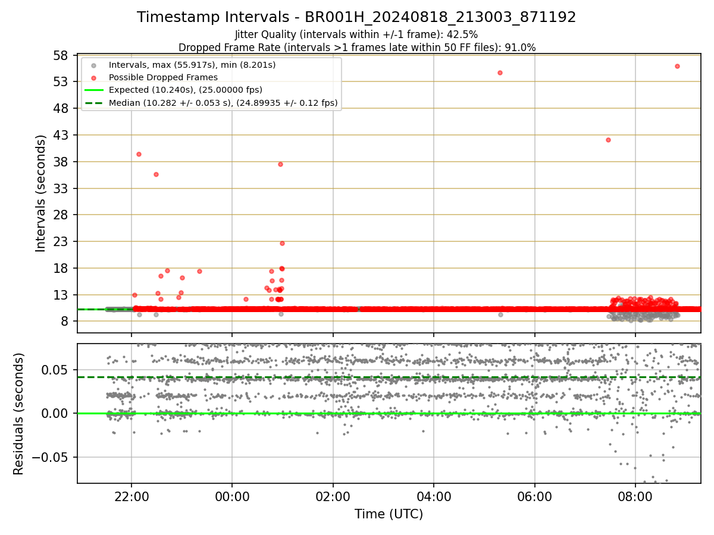Click the red outlier near 55 seconds after 05:00

click(500, 73)
